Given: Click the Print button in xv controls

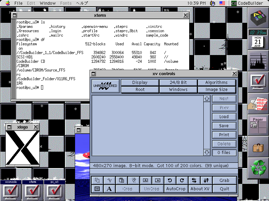Looking at the screenshot, I should (224, 135).
